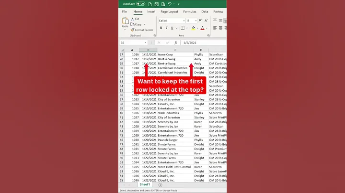
Task: Click Enter checkmark in formula bar
Action: coord(167,43)
